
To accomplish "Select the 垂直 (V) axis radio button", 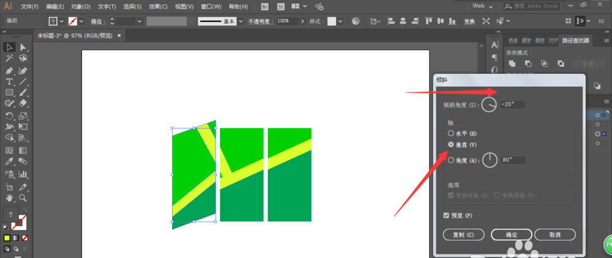I will (x=451, y=144).
